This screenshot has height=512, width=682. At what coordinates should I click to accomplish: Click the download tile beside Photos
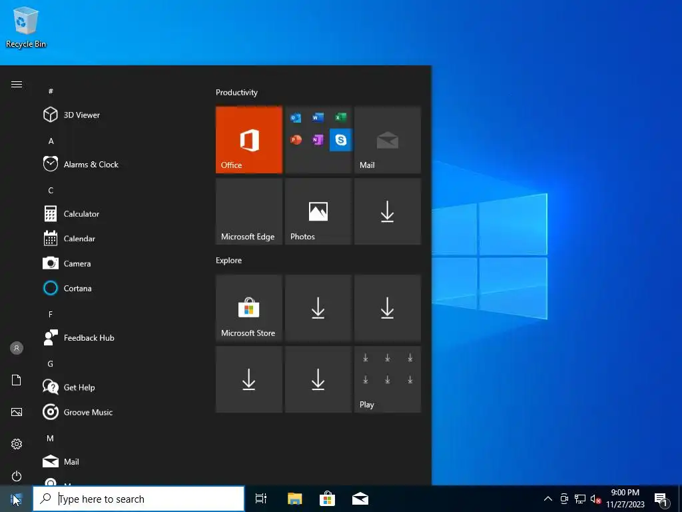point(388,211)
